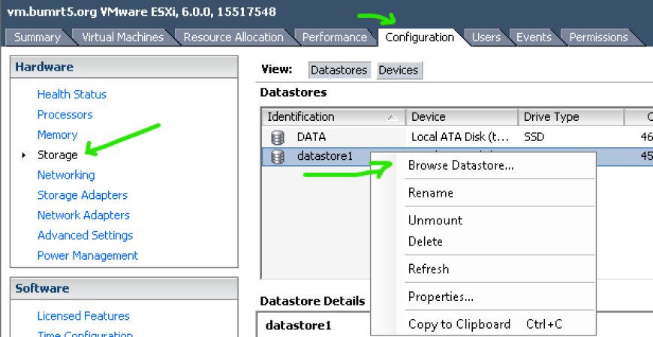Click the Local ATA Disk device cell
653x337 pixels.
tap(460, 137)
